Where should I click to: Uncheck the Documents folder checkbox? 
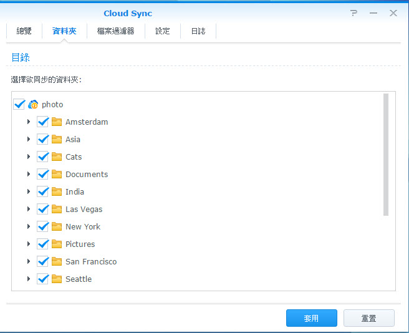[42, 175]
